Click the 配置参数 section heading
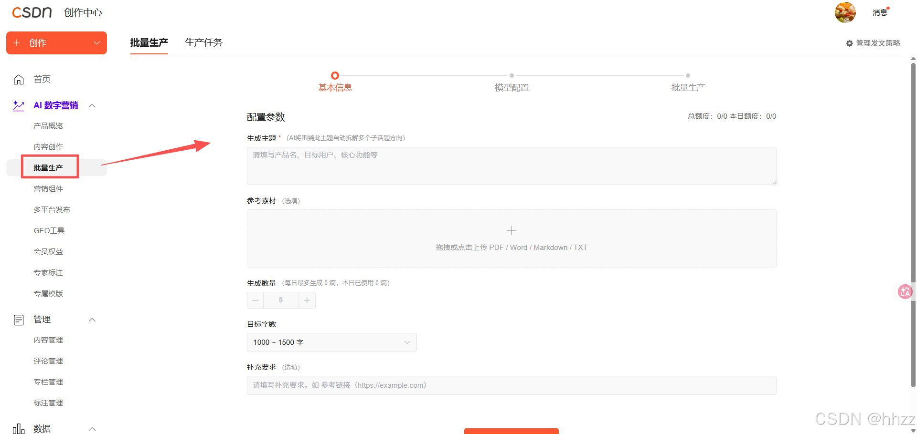The height and width of the screenshot is (434, 917). click(266, 117)
